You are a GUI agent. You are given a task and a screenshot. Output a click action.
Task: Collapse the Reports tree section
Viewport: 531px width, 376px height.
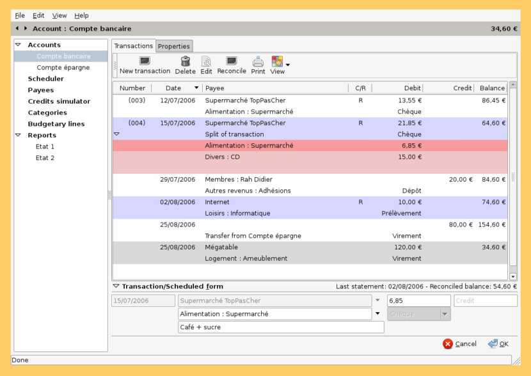pos(18,136)
